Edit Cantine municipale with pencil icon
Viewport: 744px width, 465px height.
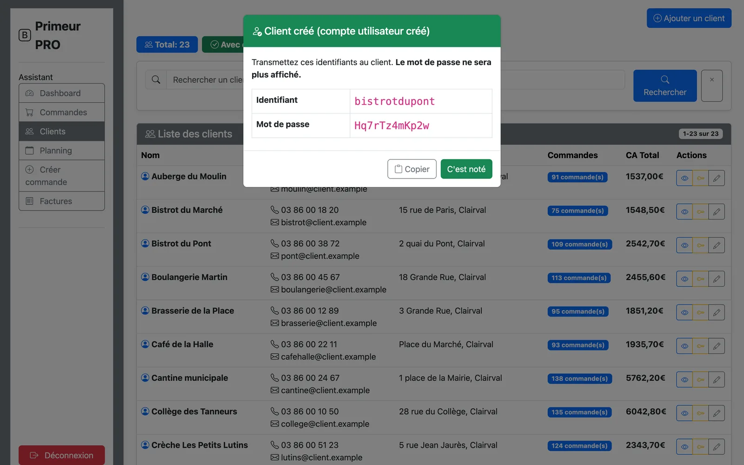tap(717, 379)
